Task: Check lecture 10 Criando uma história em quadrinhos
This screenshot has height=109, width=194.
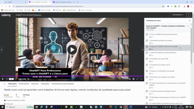Action: [x=147, y=83]
